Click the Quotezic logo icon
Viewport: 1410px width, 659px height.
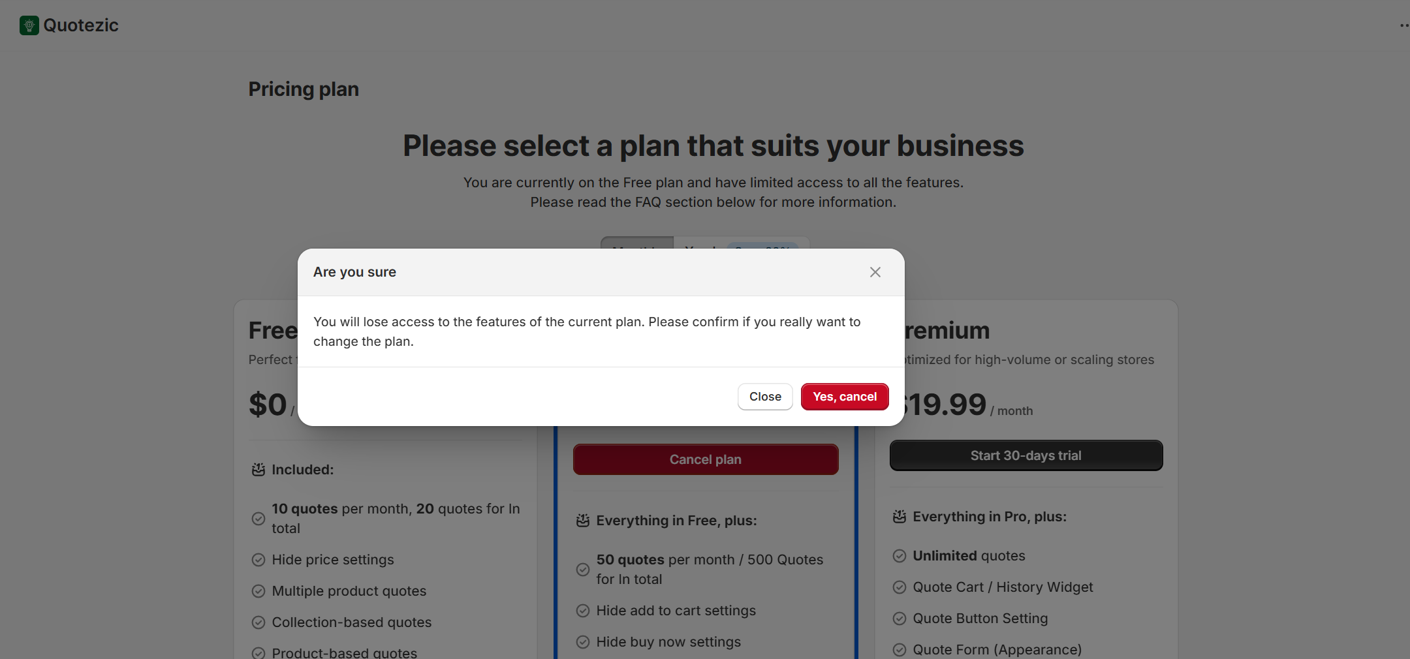pyautogui.click(x=29, y=25)
